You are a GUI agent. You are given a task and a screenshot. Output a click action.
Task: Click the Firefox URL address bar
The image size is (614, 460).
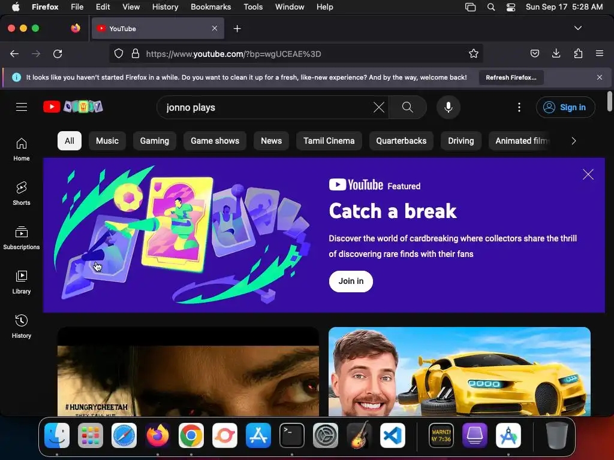point(296,53)
